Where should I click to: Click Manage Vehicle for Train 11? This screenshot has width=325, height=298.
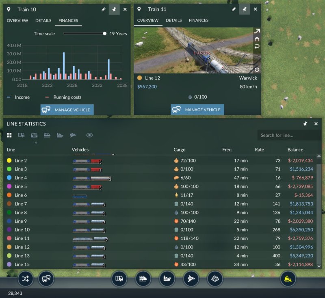197,110
